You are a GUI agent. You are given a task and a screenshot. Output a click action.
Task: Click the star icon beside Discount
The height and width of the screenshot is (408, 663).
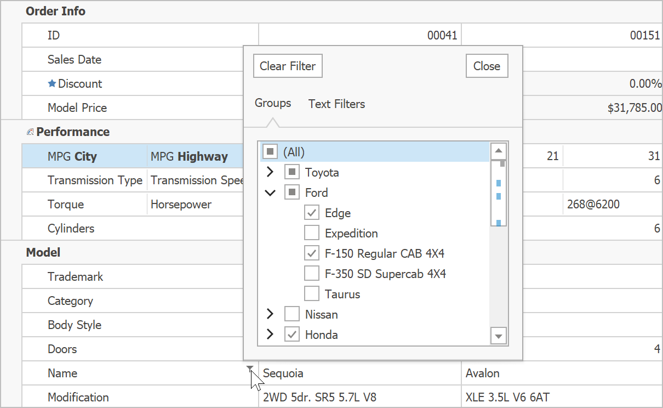[52, 83]
